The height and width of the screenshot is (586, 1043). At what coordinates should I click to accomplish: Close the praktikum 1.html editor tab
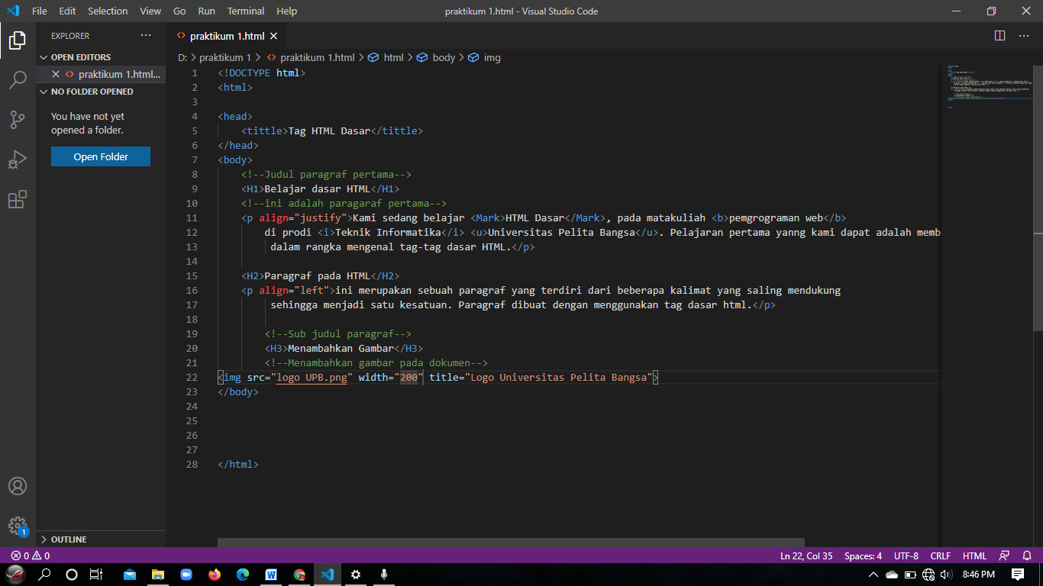(x=274, y=36)
